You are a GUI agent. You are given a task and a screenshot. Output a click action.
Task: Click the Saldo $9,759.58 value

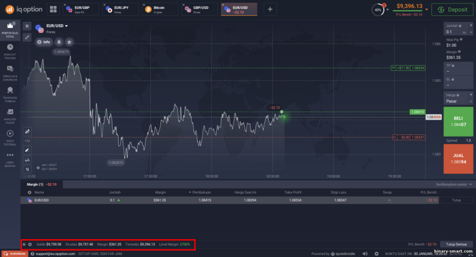click(x=54, y=244)
